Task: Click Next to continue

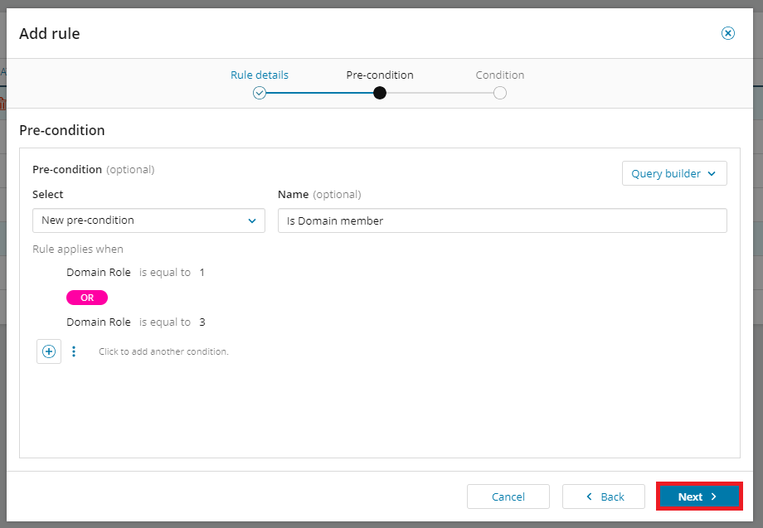Action: pos(698,497)
